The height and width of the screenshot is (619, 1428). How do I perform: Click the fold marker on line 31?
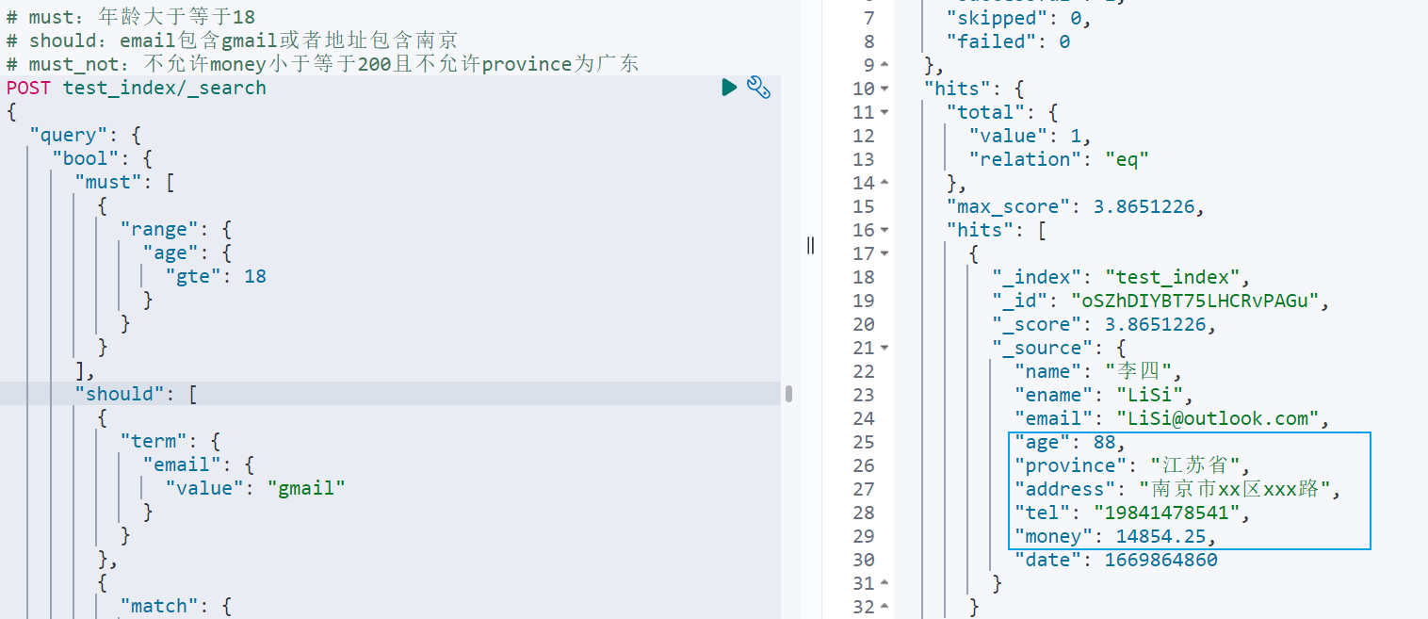click(x=884, y=584)
